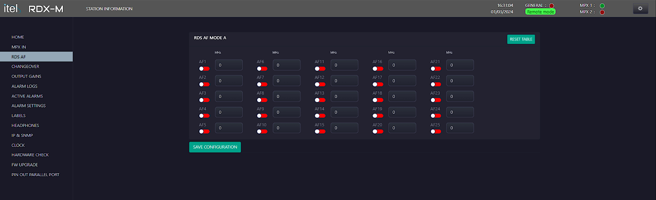Go to ALARM SETTINGS in sidebar

click(28, 106)
